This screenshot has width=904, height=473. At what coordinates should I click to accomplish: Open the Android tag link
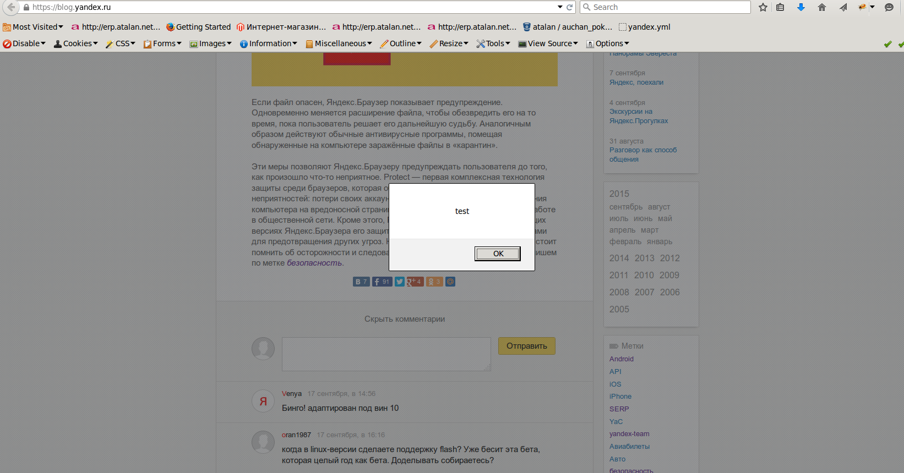pyautogui.click(x=622, y=359)
